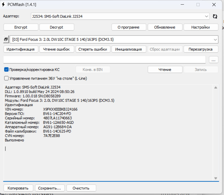Click the Копировать log button
This screenshot has height=195, width=224.
pyautogui.click(x=18, y=188)
